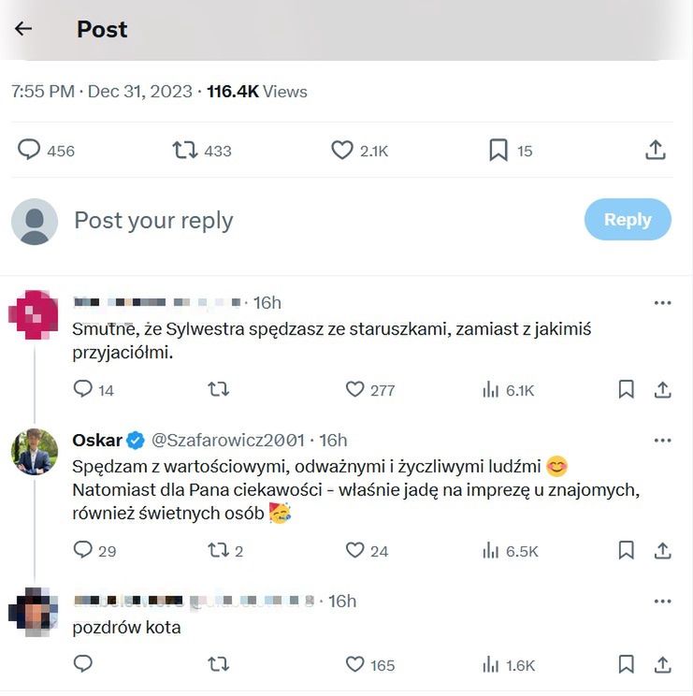Click Oskar's profile avatar thumbnail
693x696 pixels.
click(35, 452)
